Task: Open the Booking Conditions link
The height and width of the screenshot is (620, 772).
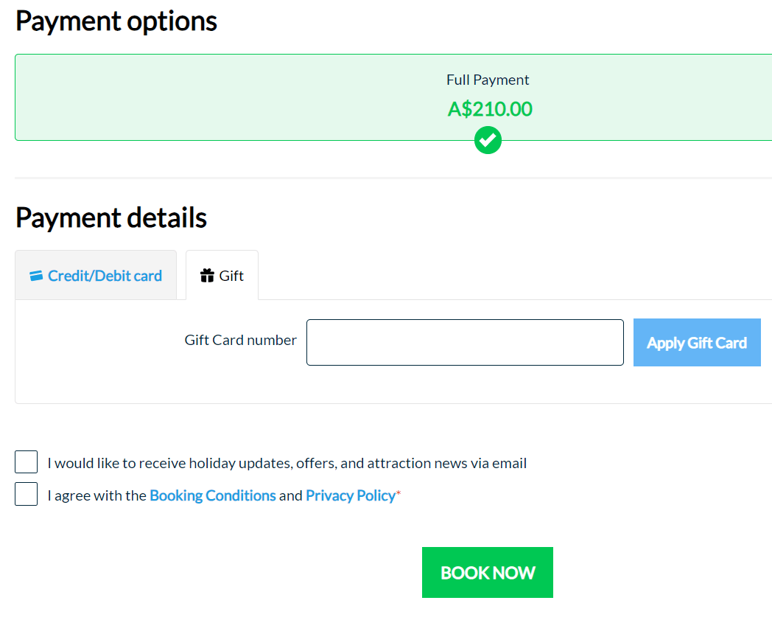Action: click(x=213, y=495)
